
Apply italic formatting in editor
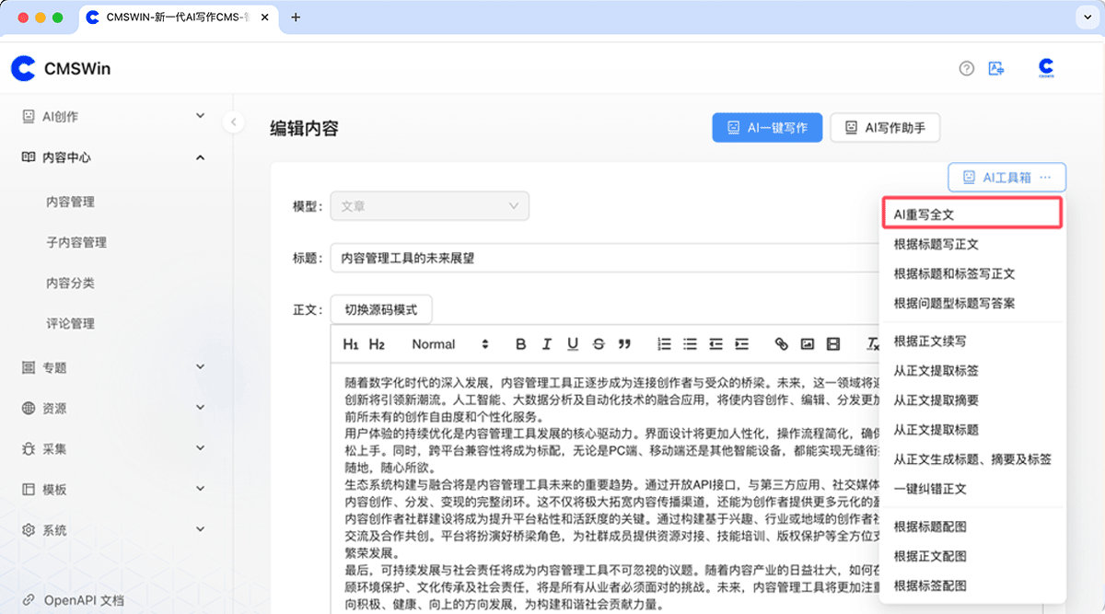(x=546, y=344)
